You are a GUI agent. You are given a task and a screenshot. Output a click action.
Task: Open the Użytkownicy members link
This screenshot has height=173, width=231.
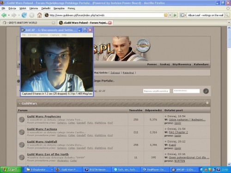182,64
